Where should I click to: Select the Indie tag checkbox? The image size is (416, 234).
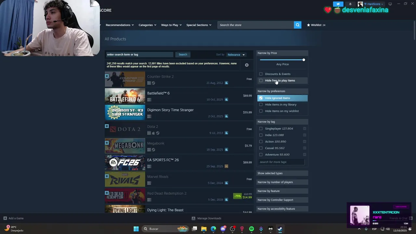point(261,135)
